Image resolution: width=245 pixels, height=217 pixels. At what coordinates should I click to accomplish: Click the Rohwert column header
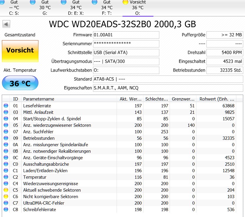pyautogui.click(x=216, y=99)
